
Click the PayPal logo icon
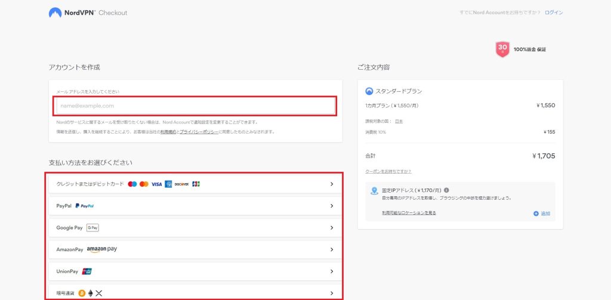85,206
